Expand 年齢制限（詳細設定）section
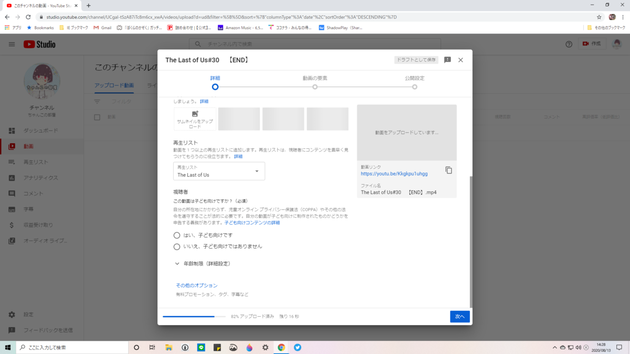Screen dimensions: 630x354 pyautogui.click(x=203, y=264)
